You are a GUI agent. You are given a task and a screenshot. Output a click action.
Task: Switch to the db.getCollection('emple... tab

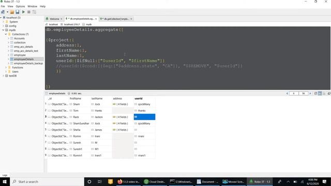point(116,19)
